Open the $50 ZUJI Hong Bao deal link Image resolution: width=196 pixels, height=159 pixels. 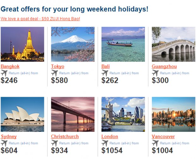click(40, 19)
